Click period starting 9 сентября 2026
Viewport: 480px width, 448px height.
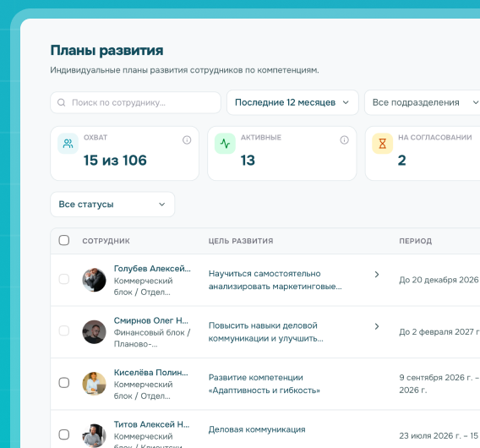pyautogui.click(x=439, y=384)
